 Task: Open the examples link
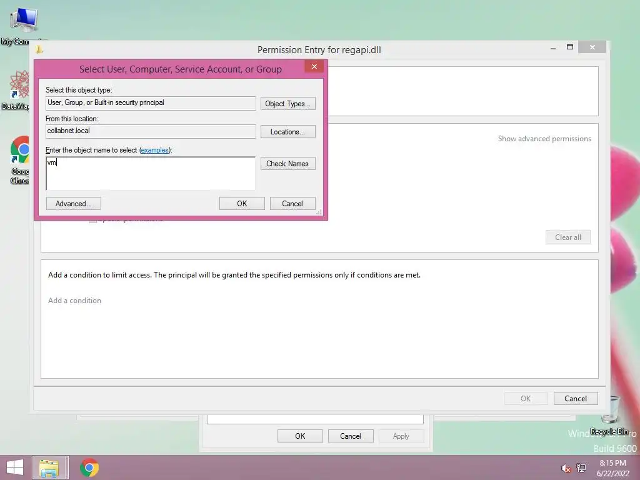click(155, 150)
